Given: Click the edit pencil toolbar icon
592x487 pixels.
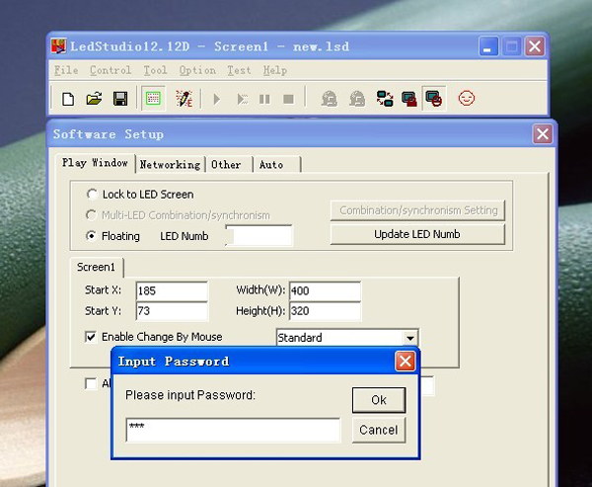Looking at the screenshot, I should pyautogui.click(x=184, y=99).
